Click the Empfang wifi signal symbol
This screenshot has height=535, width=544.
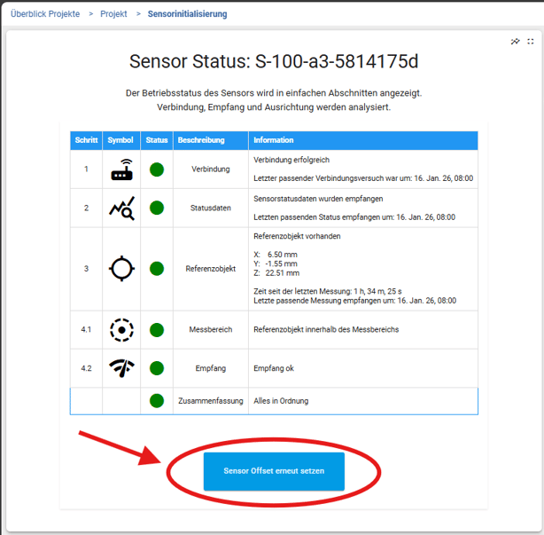[x=121, y=368]
